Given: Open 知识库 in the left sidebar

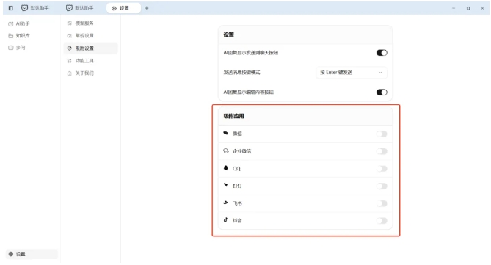Looking at the screenshot, I should pos(19,36).
